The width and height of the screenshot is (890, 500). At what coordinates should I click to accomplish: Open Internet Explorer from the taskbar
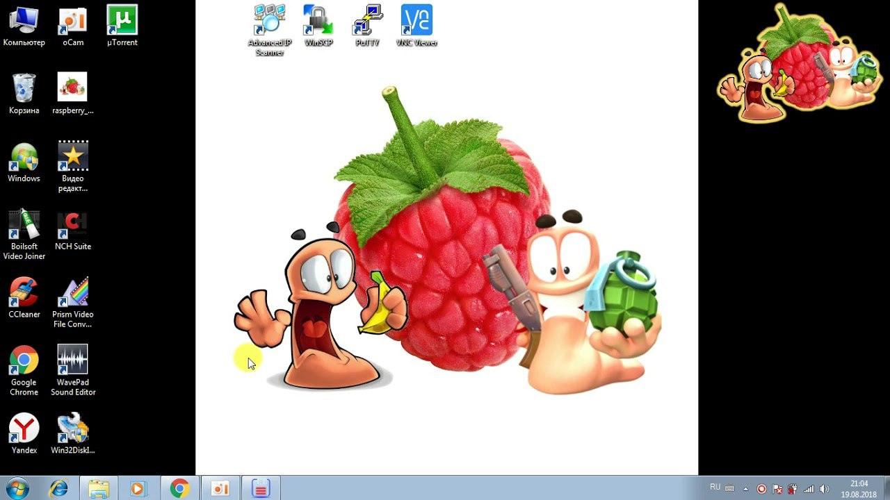(x=58, y=489)
